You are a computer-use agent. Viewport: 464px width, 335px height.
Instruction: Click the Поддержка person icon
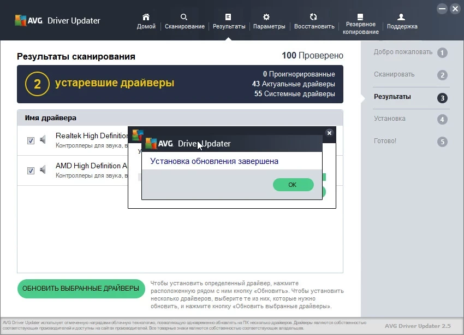click(401, 17)
